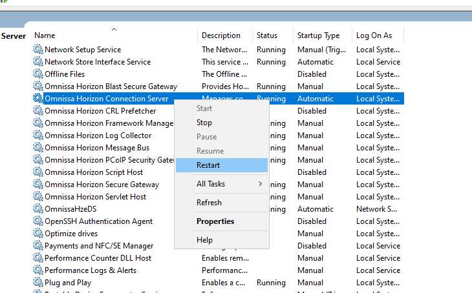Click gear icon of Omnissa Horizon Blast Secure Gateway
The height and width of the screenshot is (293, 472).
[x=38, y=86]
